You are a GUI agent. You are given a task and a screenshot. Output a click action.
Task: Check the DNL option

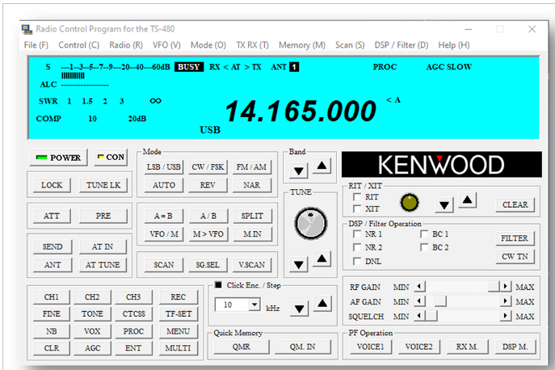click(357, 261)
